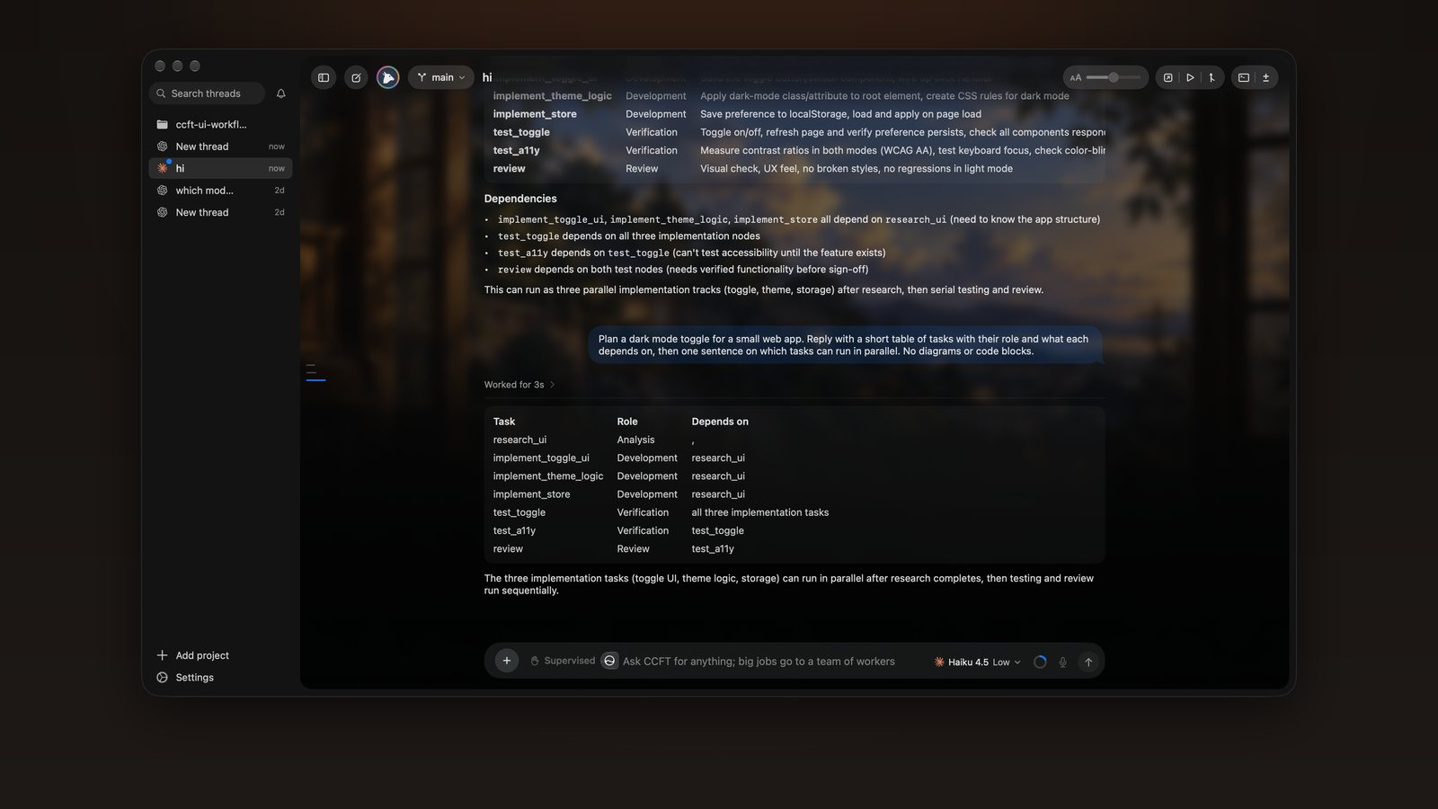Click Add project

[x=193, y=655]
